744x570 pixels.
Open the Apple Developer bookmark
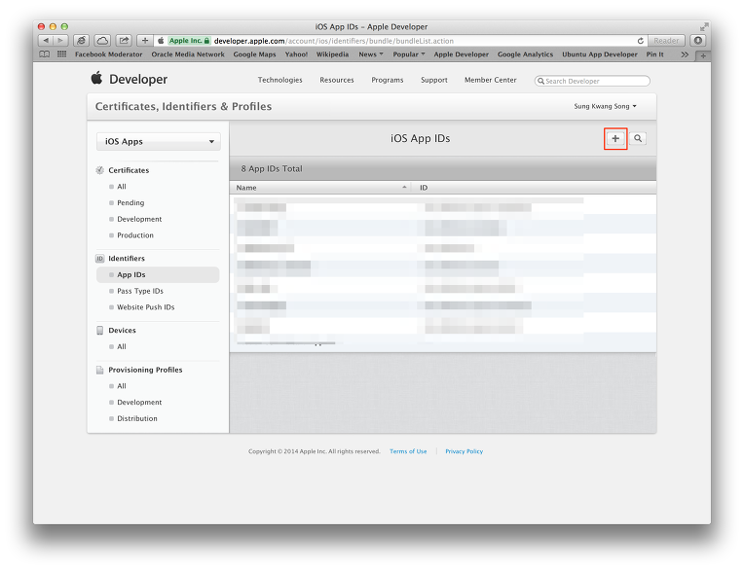tap(462, 54)
